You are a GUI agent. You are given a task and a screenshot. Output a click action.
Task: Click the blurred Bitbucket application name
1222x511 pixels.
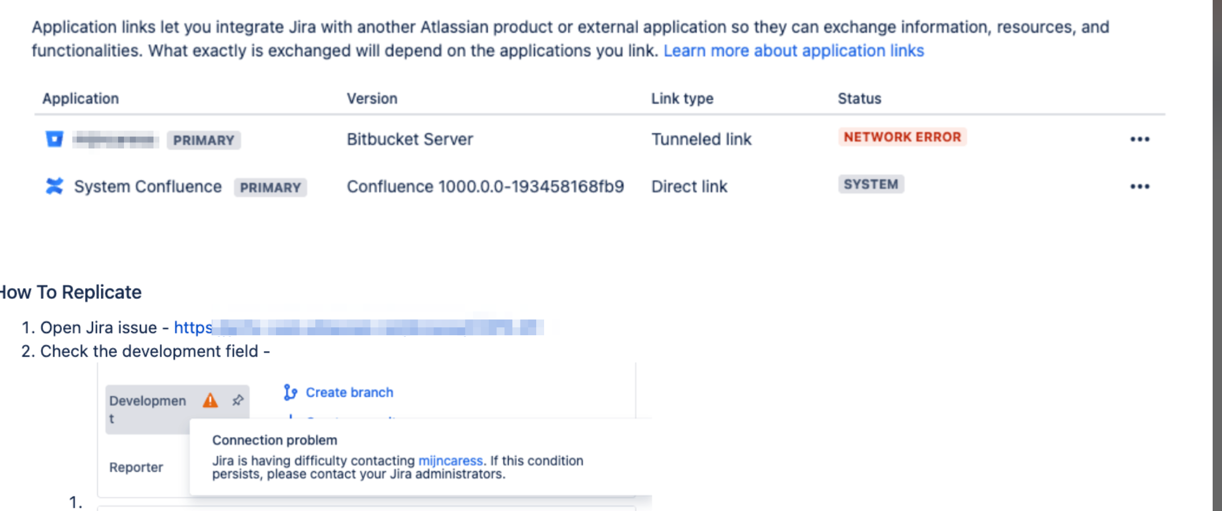(116, 140)
